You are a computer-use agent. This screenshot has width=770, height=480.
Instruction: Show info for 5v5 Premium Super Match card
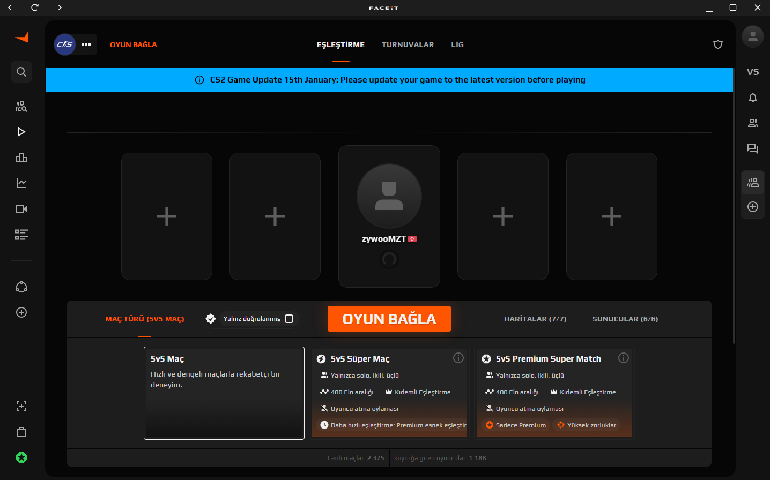click(624, 358)
